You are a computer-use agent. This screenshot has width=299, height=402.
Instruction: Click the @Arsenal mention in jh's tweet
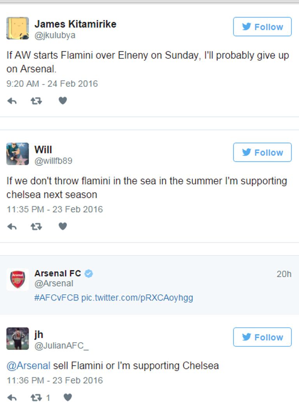pyautogui.click(x=28, y=366)
